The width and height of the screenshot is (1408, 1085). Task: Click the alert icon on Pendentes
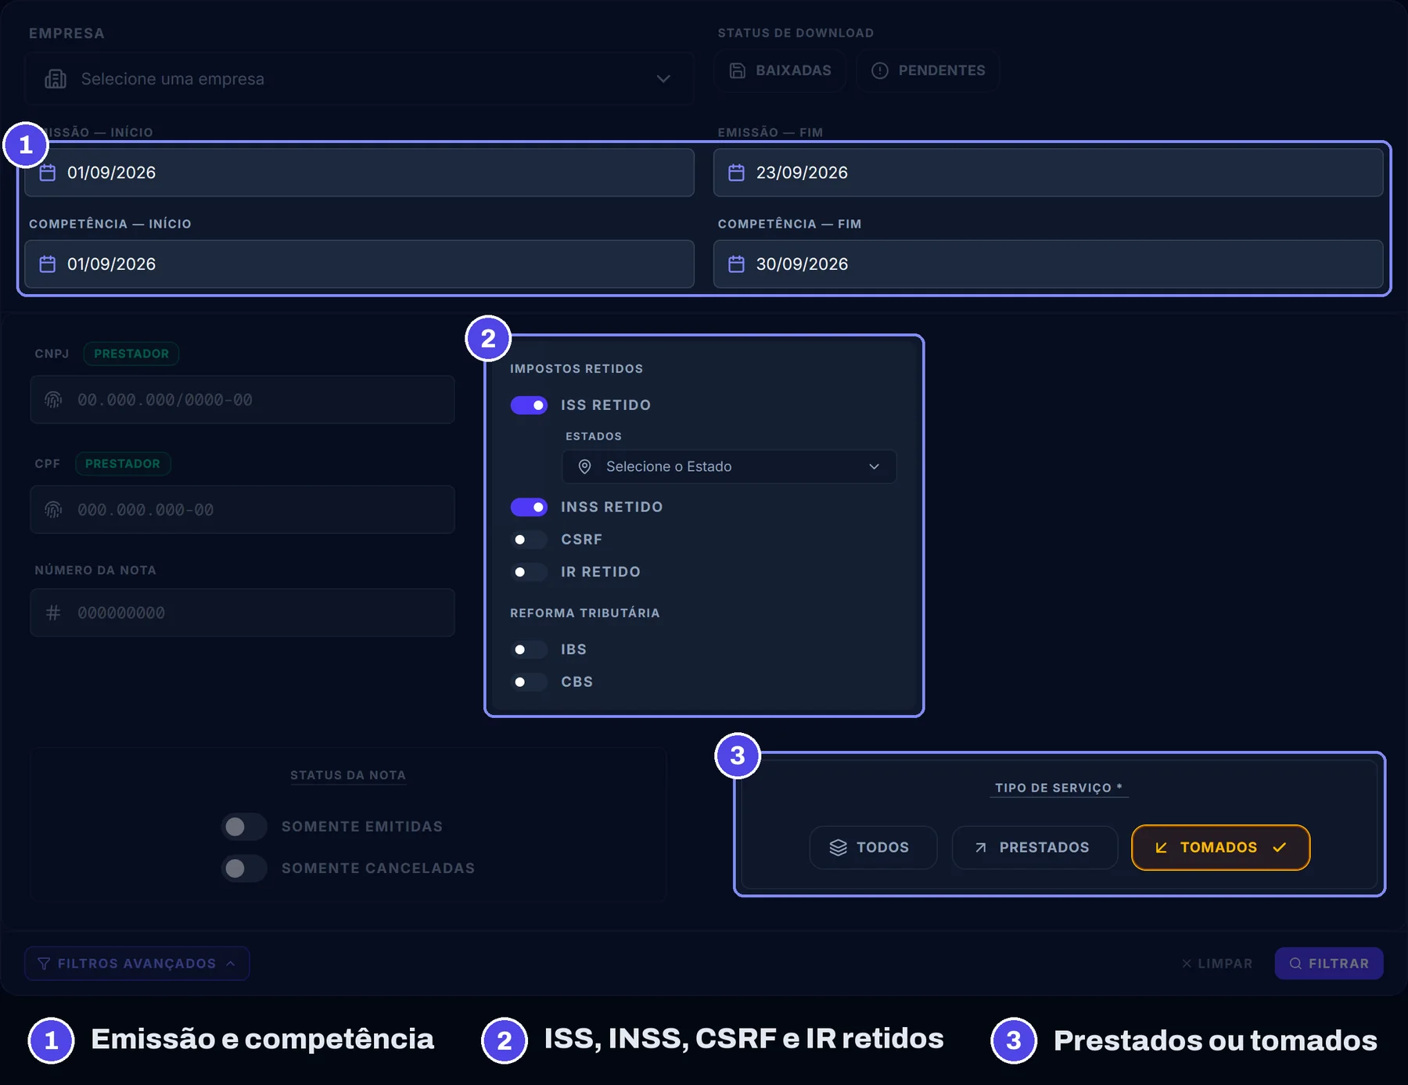point(880,70)
